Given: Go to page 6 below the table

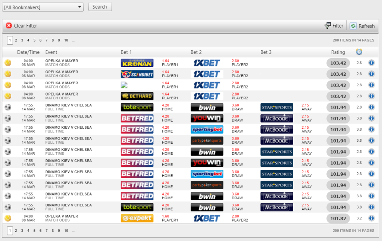Looking at the screenshot, I should tap(40, 231).
